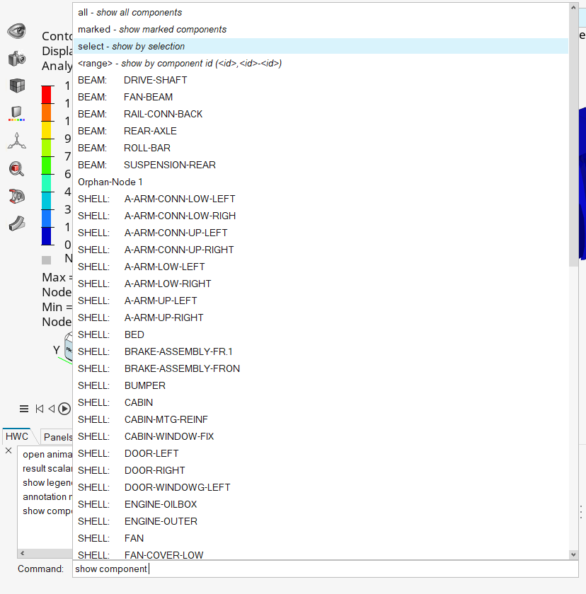586x594 pixels.
Task: Open the cube view orientation tool
Action: point(16,86)
